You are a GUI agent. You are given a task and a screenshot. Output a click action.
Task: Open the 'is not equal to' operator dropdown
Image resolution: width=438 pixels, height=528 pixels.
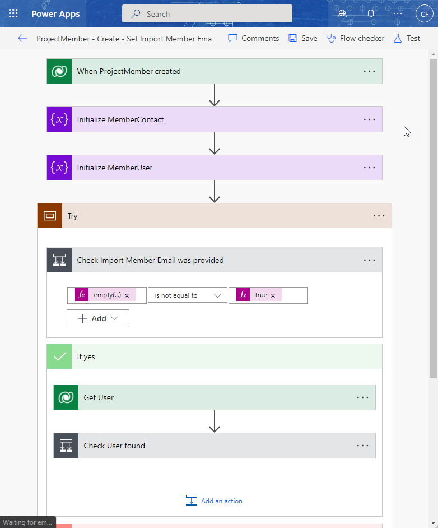pyautogui.click(x=187, y=295)
